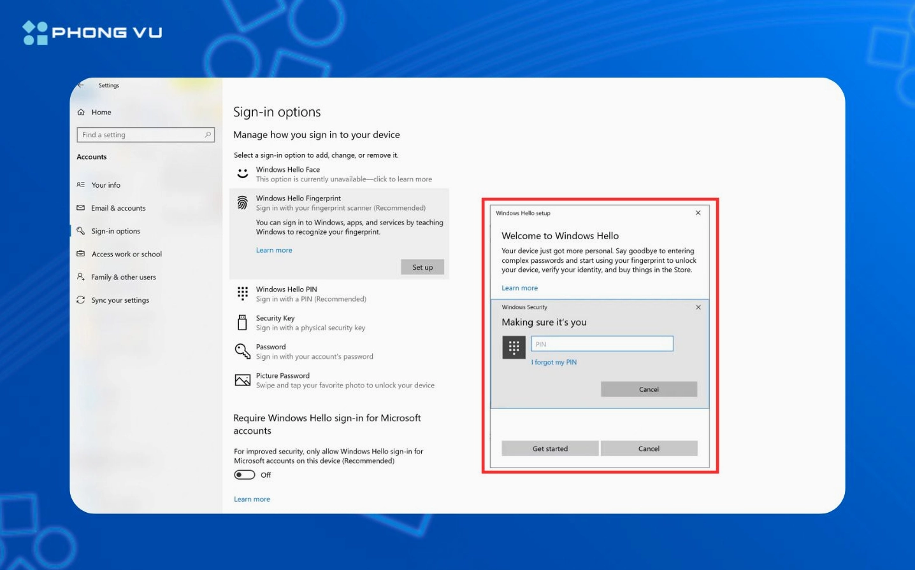This screenshot has width=915, height=570.
Task: Click the PIN input field
Action: [x=602, y=344]
